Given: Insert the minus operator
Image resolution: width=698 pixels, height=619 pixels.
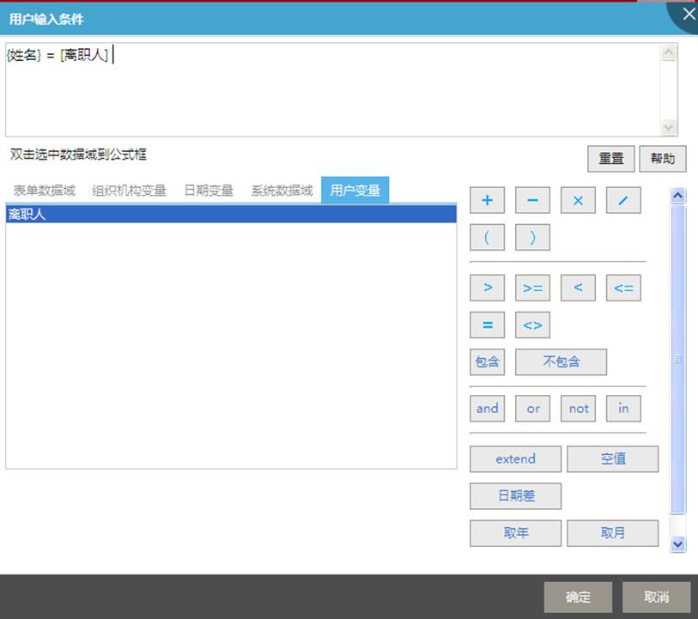Looking at the screenshot, I should pyautogui.click(x=532, y=201).
